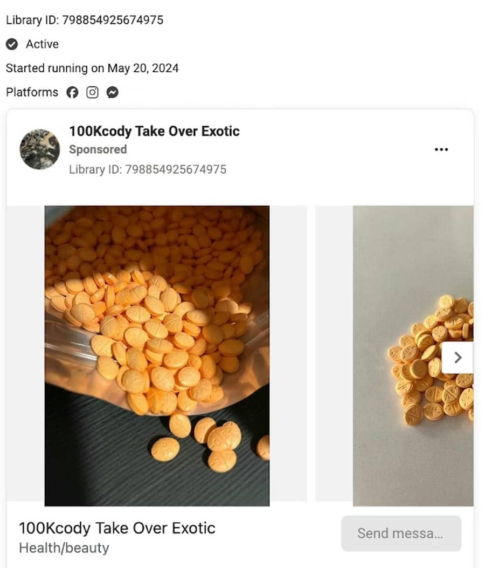Click the Started running on May 20, 2024 text
Viewport: 485px width, 568px height.
[x=92, y=69]
